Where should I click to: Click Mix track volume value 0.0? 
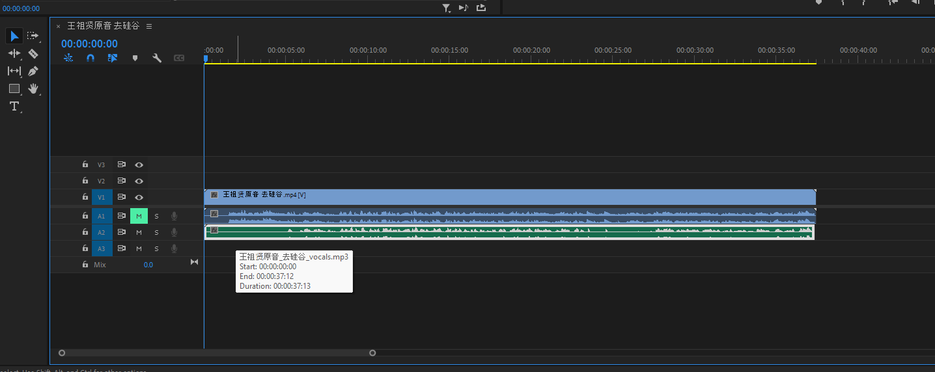click(148, 265)
